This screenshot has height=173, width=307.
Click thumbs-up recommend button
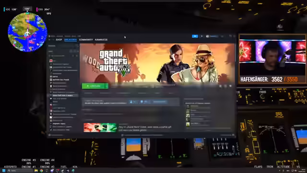tap(133, 102)
